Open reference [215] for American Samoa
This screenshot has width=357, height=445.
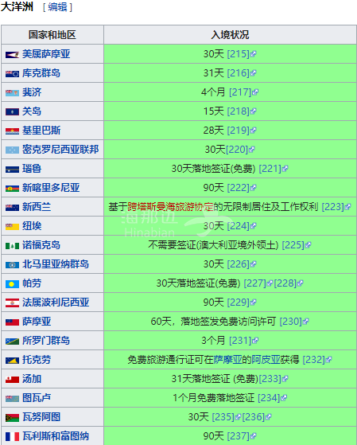(239, 54)
